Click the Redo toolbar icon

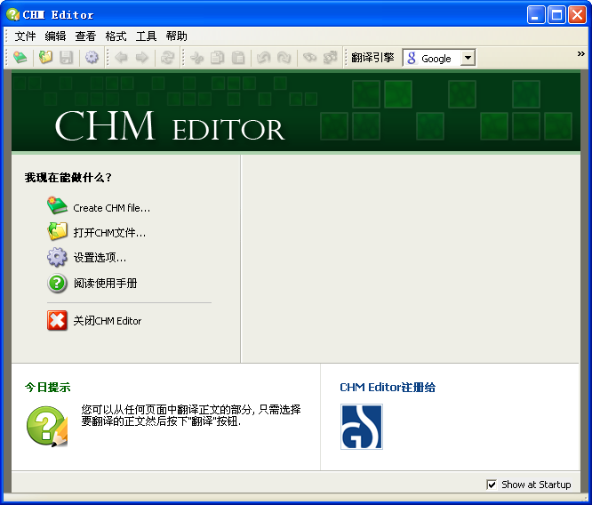coord(284,58)
